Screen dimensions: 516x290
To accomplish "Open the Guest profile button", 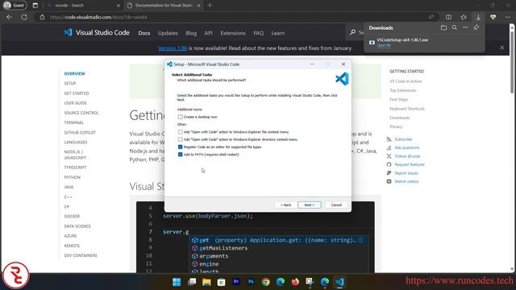I will pyautogui.click(x=15, y=6).
